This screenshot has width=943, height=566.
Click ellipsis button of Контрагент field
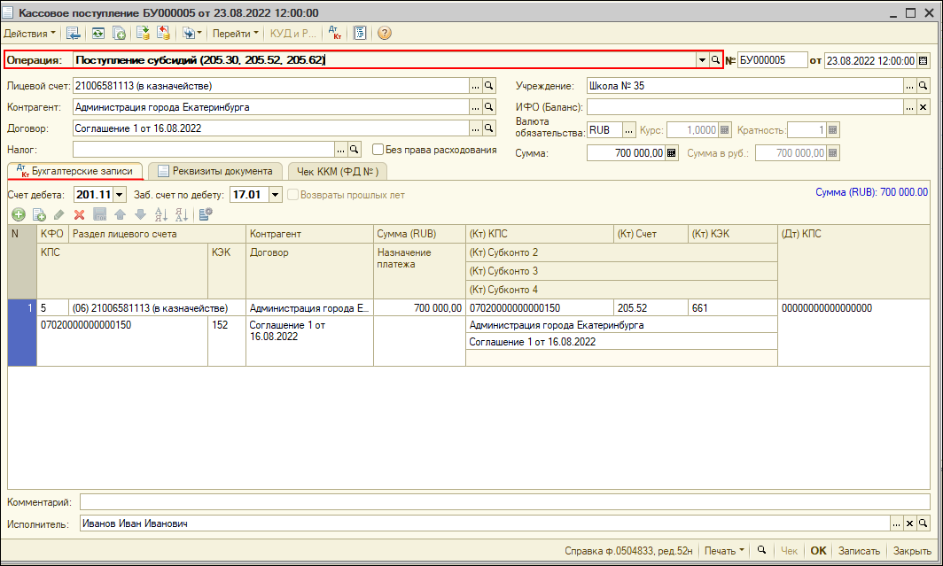click(x=476, y=107)
